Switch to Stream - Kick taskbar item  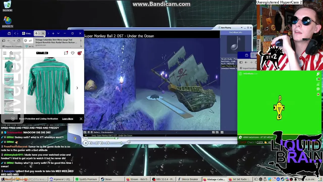(138, 179)
